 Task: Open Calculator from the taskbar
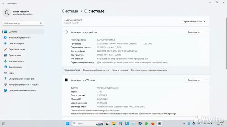(x=120, y=124)
